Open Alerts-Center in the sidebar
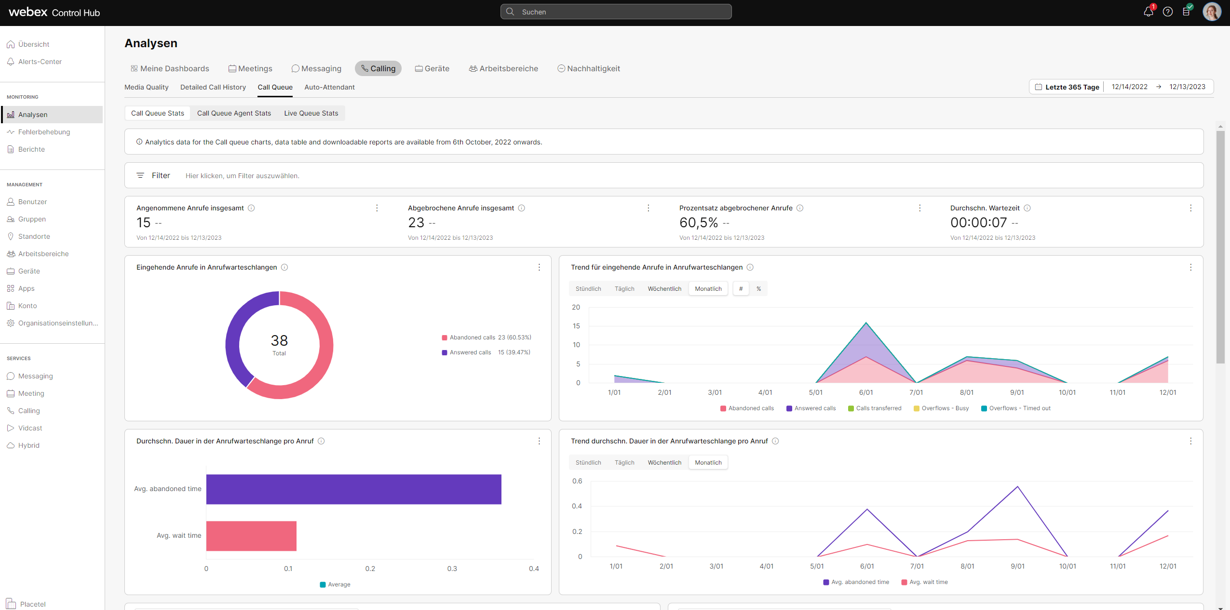1230x610 pixels. click(x=40, y=62)
